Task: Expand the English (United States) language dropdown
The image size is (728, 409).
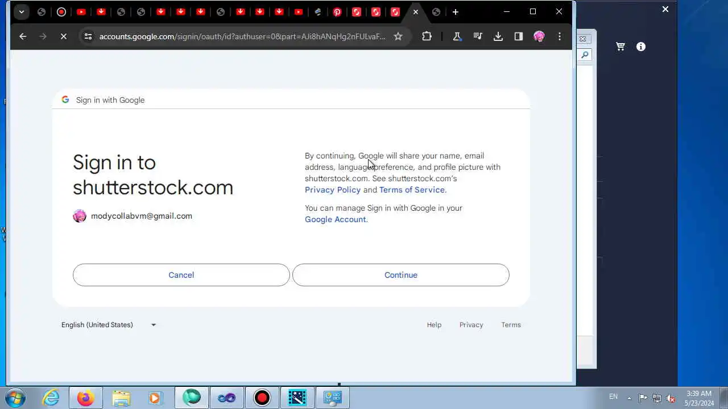Action: (x=109, y=325)
